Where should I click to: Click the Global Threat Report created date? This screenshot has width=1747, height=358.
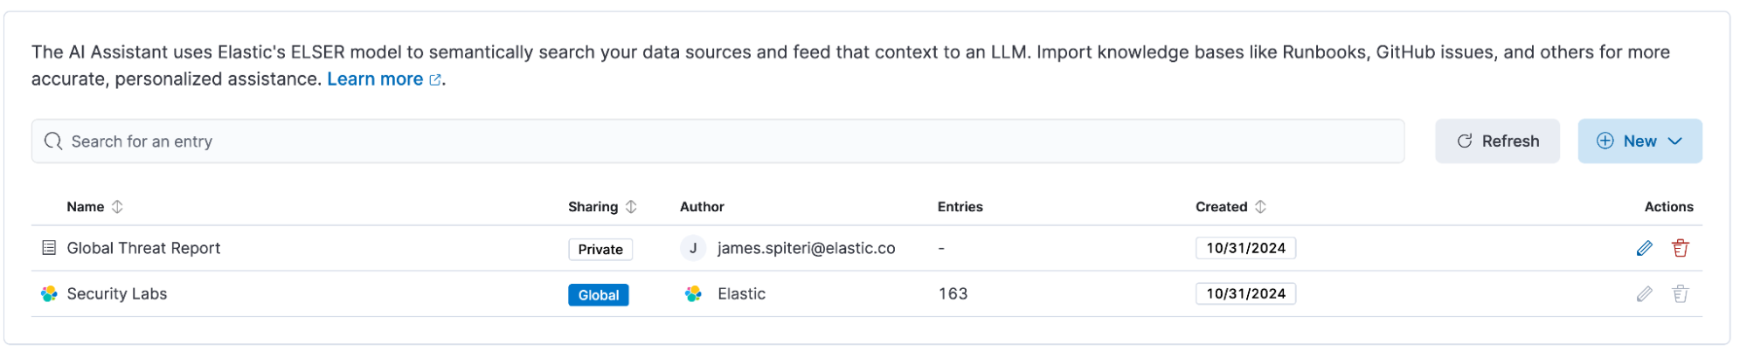point(1245,248)
